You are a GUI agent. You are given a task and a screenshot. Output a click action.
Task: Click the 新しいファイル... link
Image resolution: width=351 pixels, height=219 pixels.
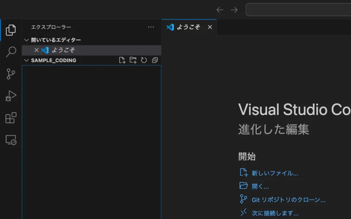tap(275, 173)
